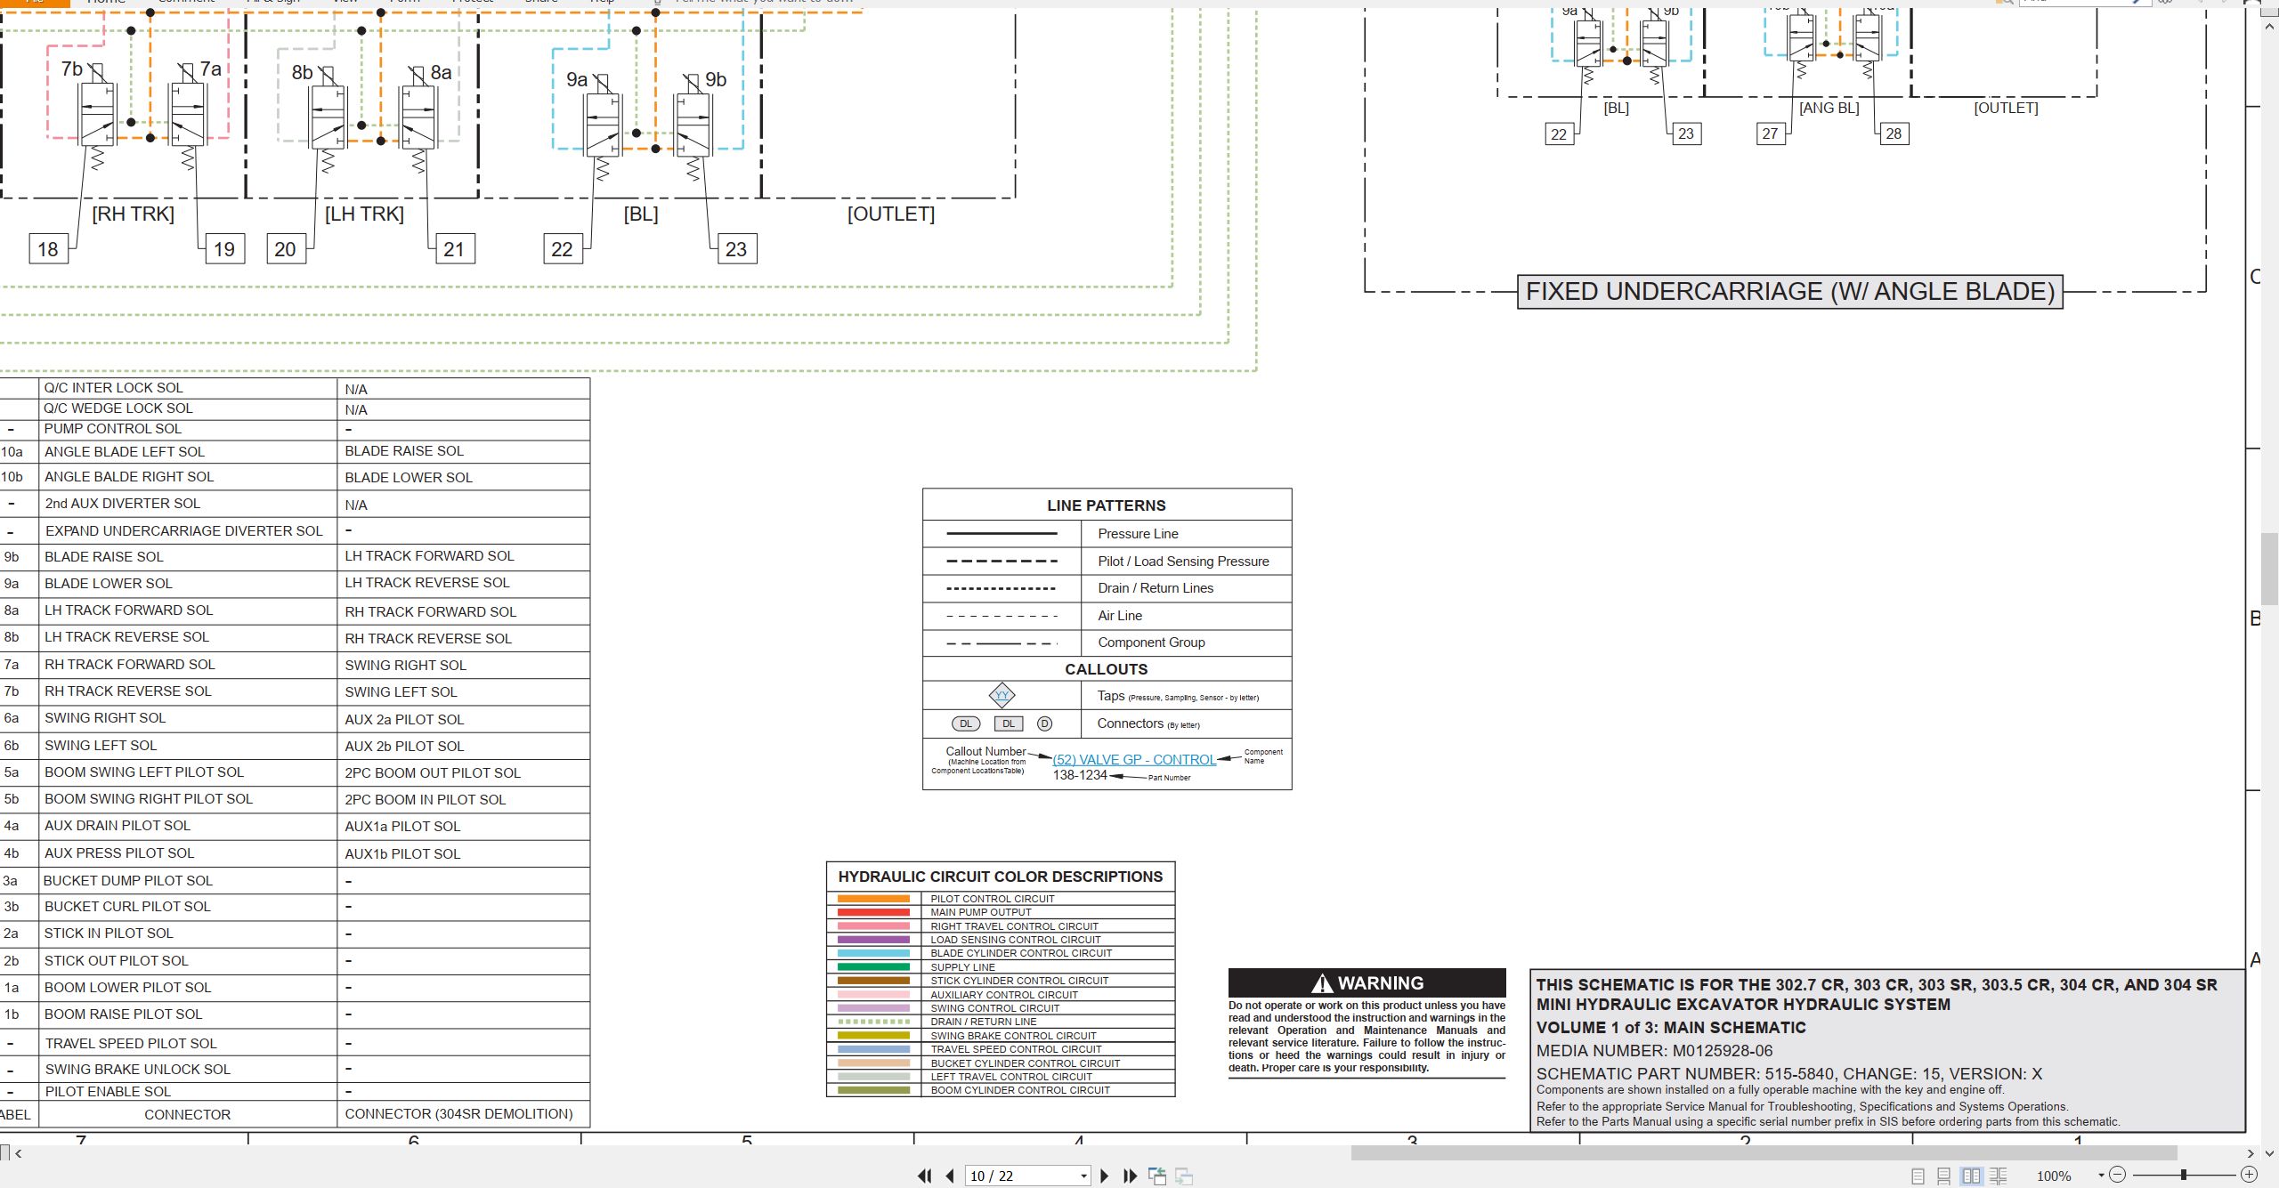
Task: Click the Component Group legend label
Action: (x=1151, y=642)
